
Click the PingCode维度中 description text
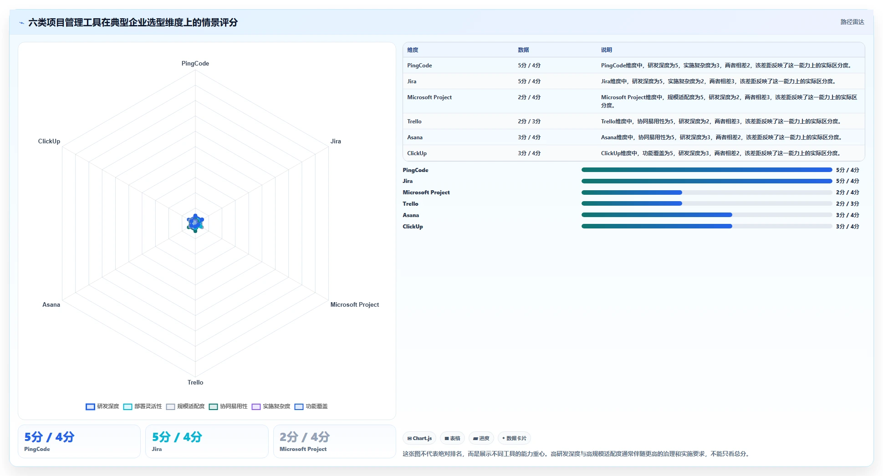click(726, 66)
